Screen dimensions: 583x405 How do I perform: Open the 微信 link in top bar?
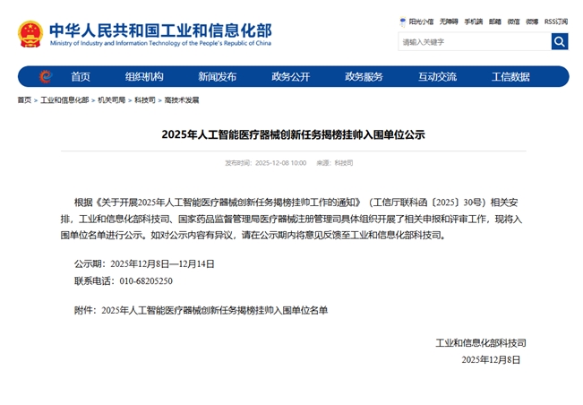(513, 21)
